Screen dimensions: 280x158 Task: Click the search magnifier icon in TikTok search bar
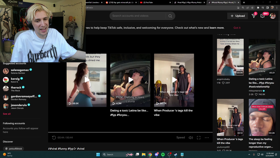tap(170, 16)
